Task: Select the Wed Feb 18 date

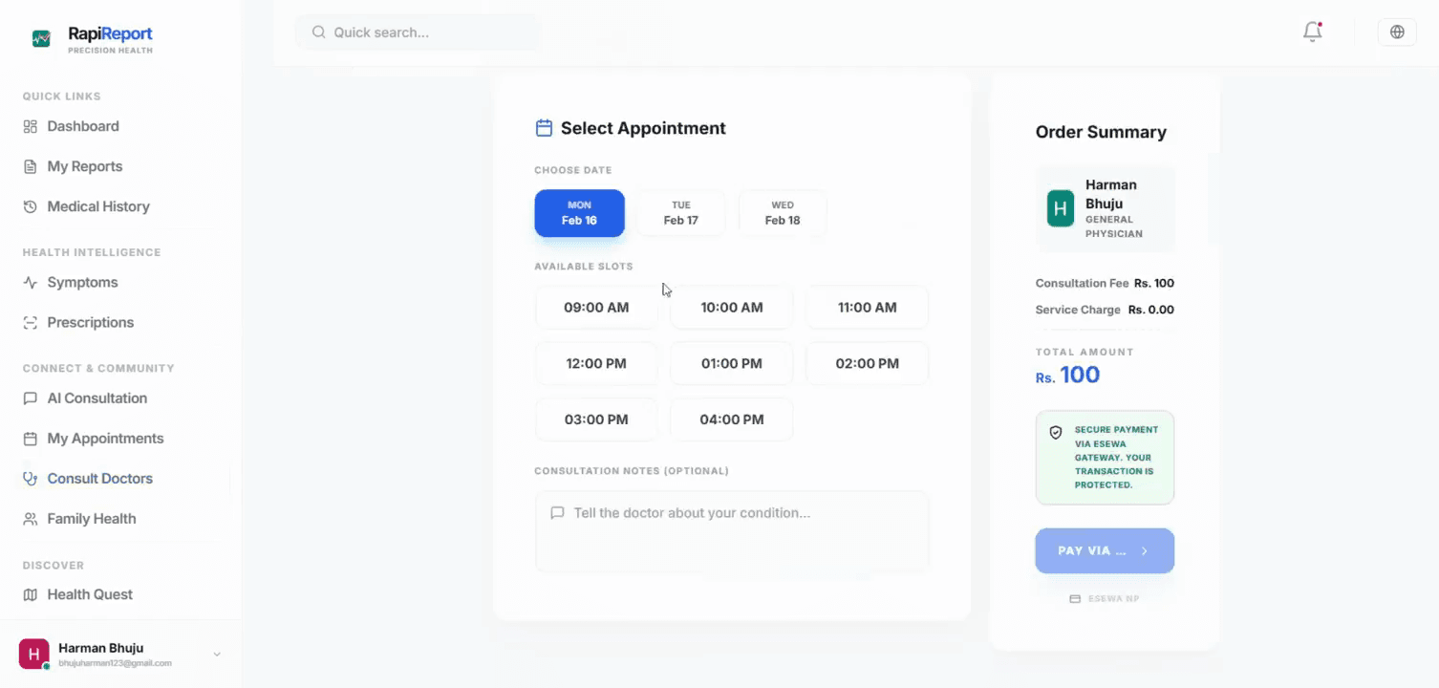Action: pos(783,213)
